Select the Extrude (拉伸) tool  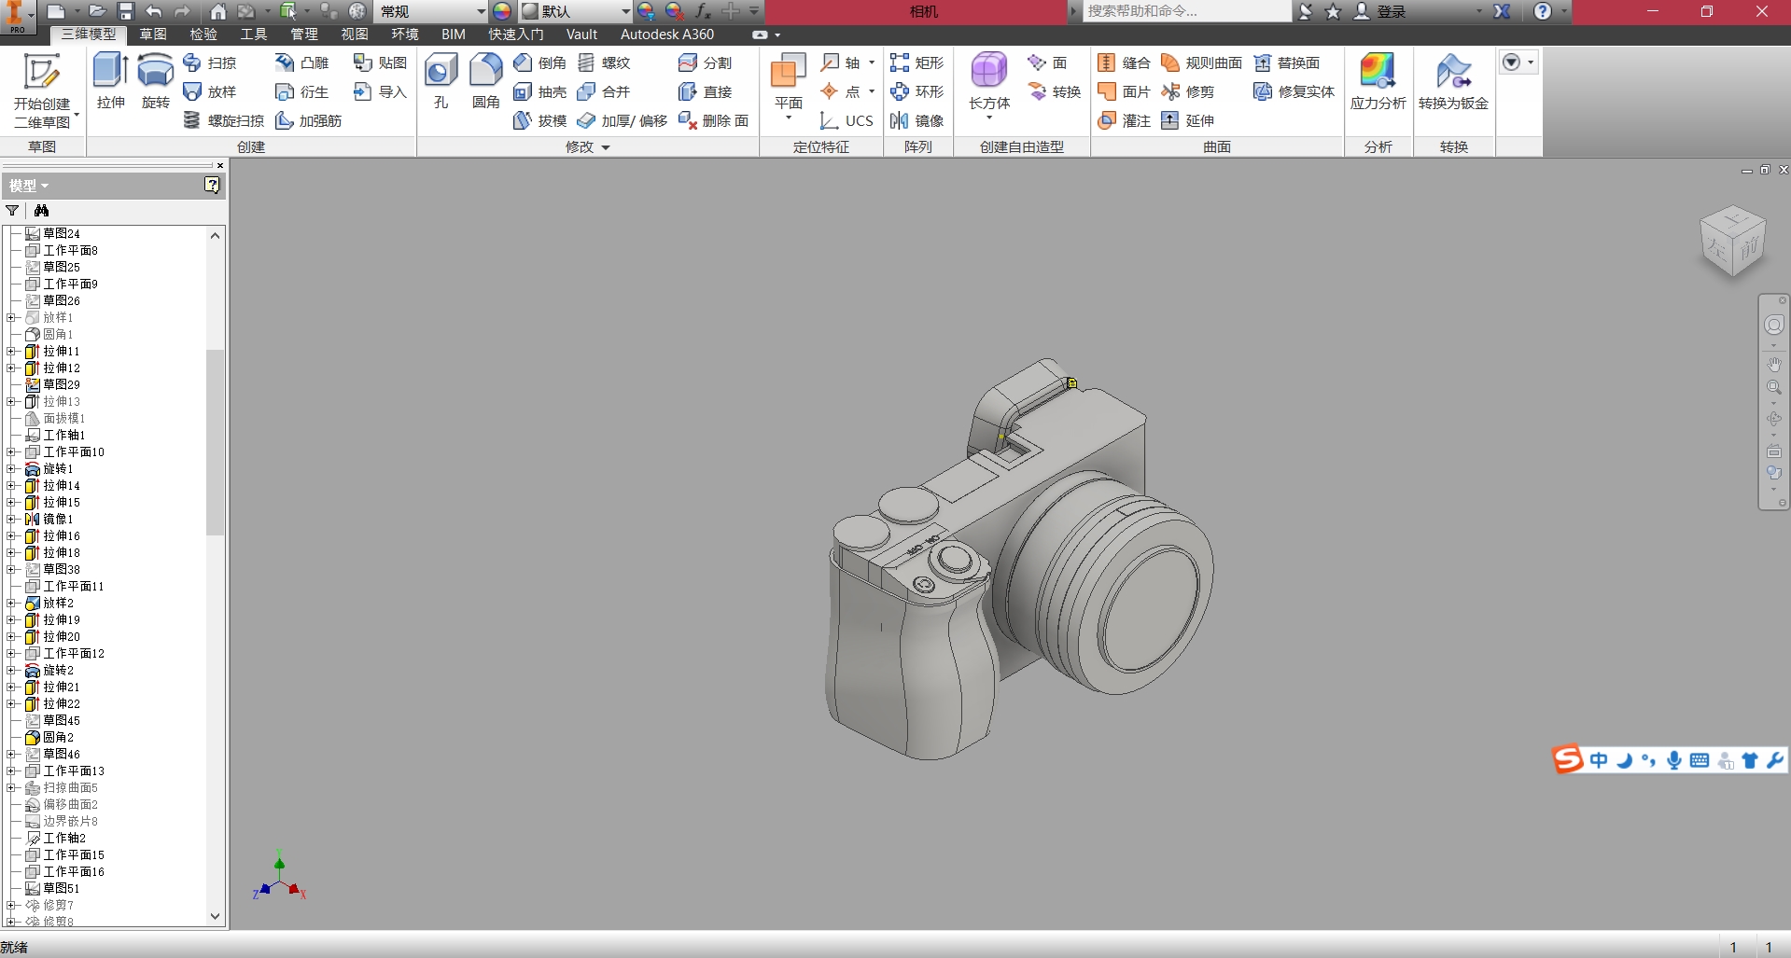pyautogui.click(x=110, y=81)
